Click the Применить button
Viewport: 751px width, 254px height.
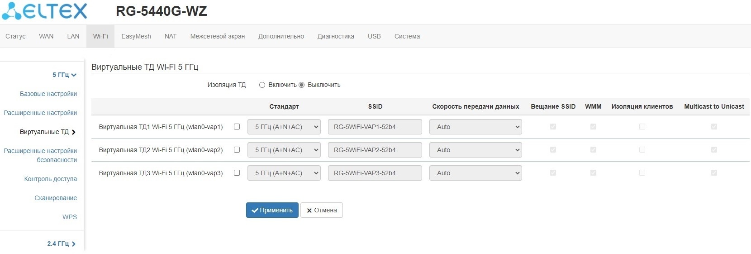[x=272, y=210]
